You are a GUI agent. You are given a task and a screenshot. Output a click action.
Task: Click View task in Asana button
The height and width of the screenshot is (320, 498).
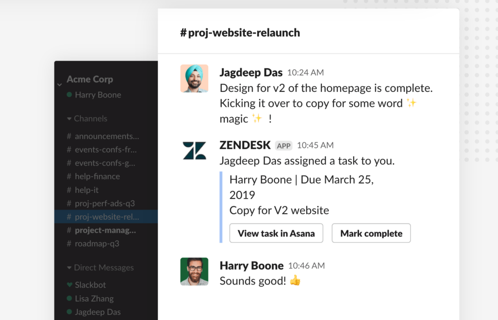(276, 233)
